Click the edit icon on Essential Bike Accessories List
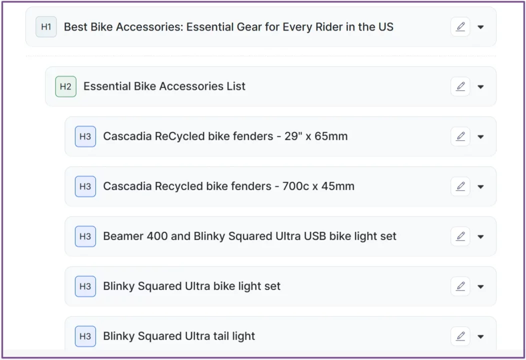Viewport: 526px width, 360px height. 460,86
